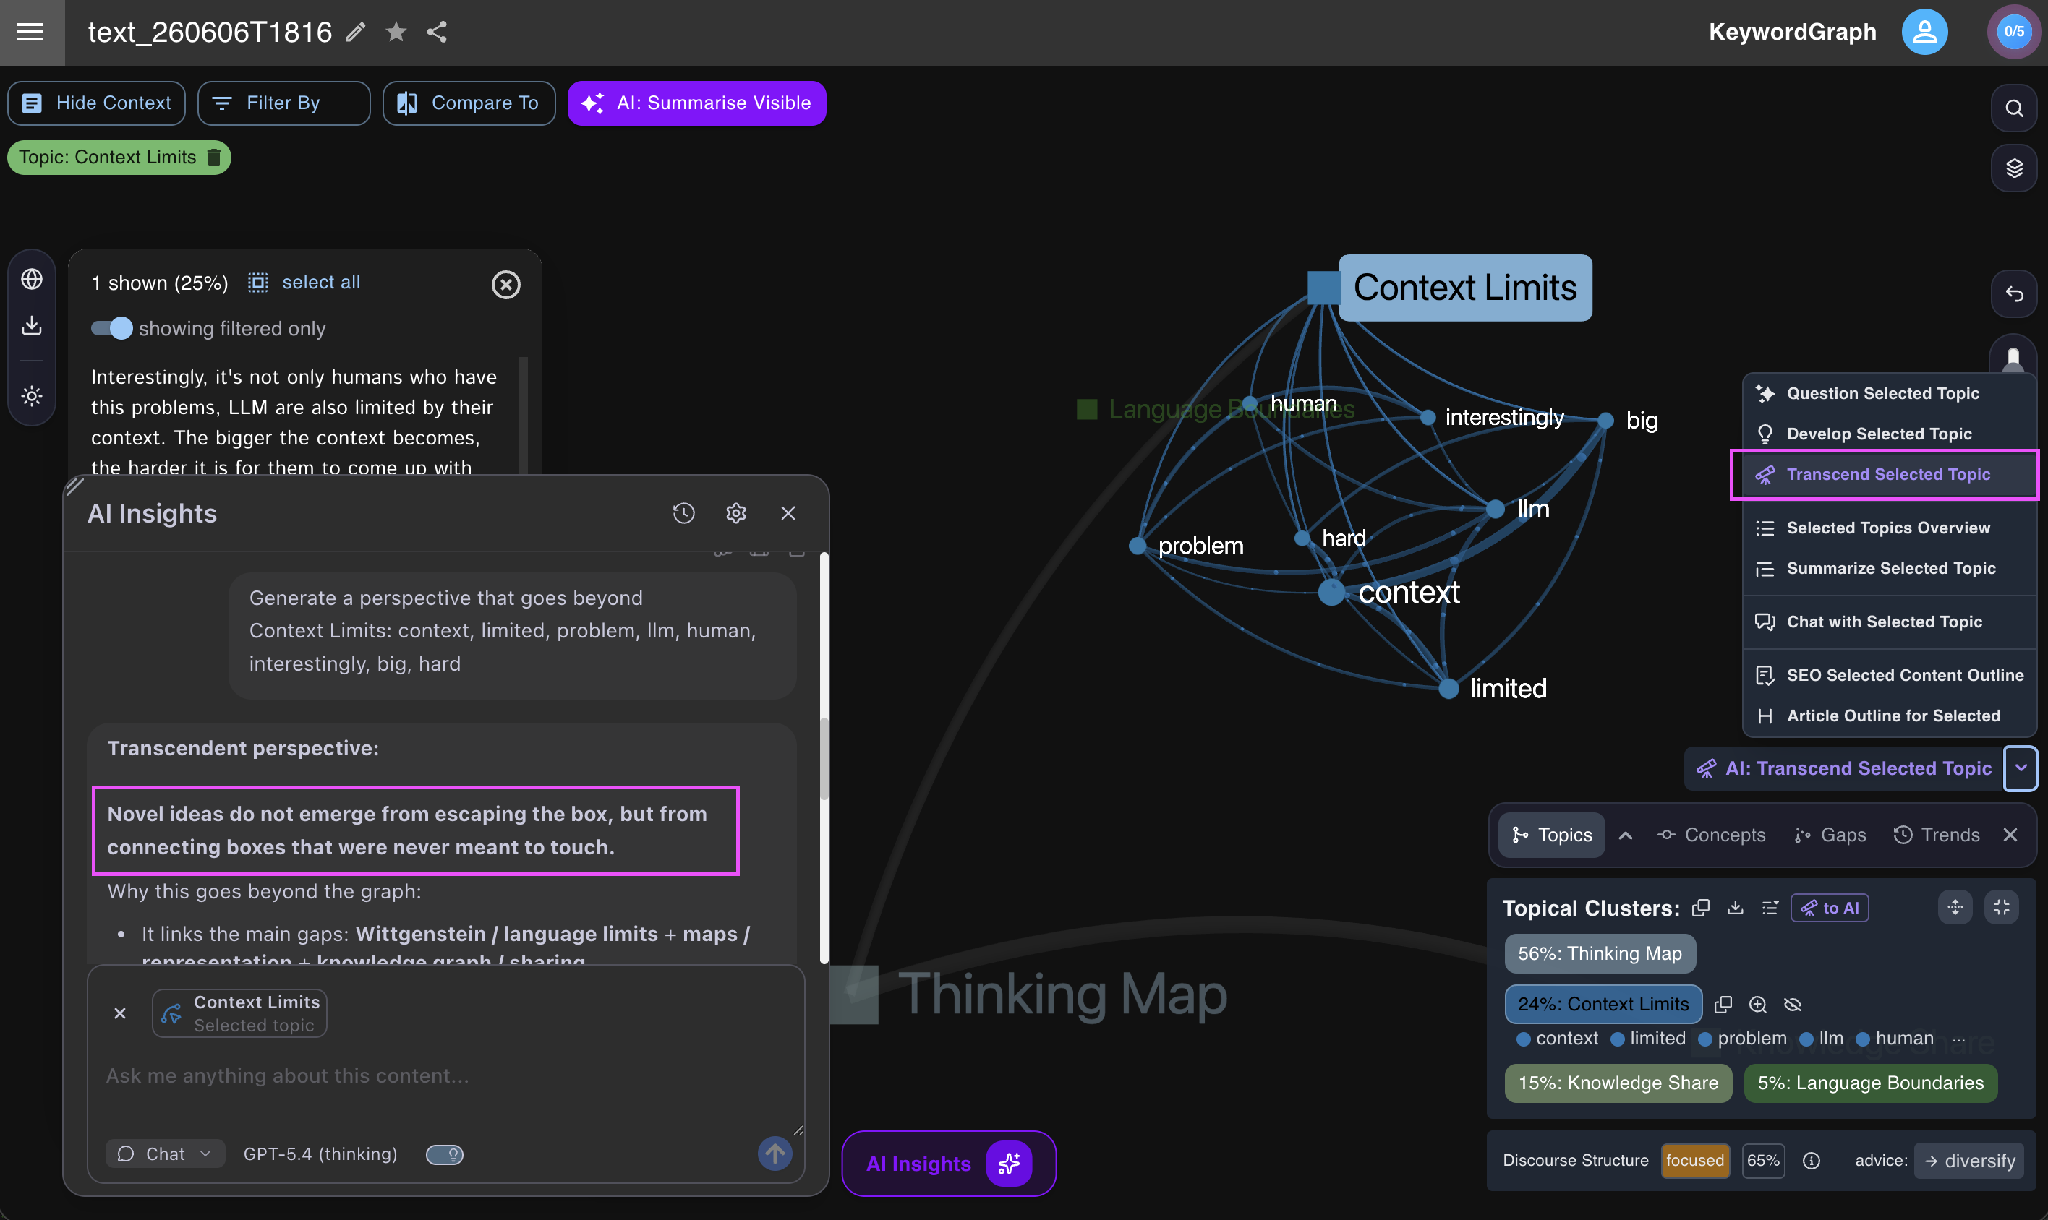This screenshot has height=1220, width=2048.
Task: Hide the Context Limits cluster from graph
Action: (x=1793, y=1005)
